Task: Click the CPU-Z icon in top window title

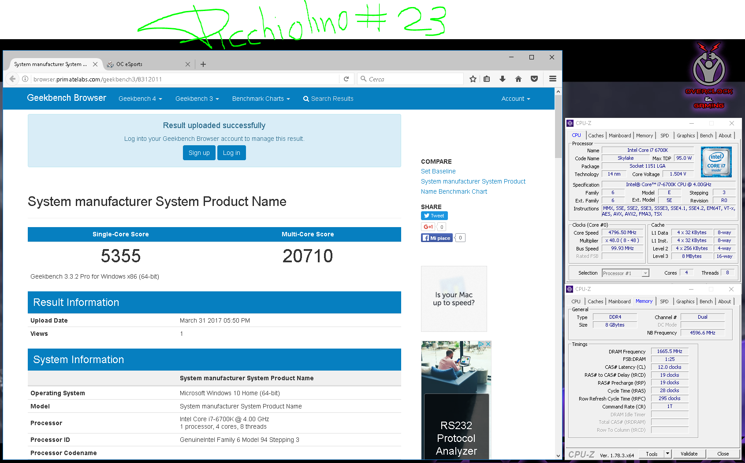Action: pyautogui.click(x=570, y=123)
